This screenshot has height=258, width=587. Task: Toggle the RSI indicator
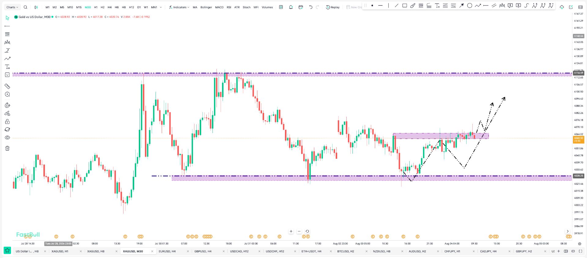click(x=229, y=7)
